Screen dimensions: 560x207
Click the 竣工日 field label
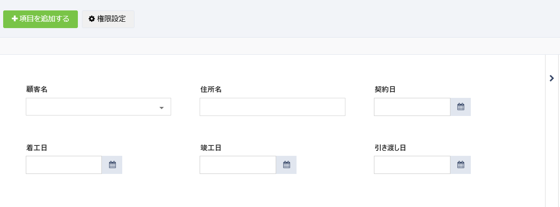click(211, 148)
